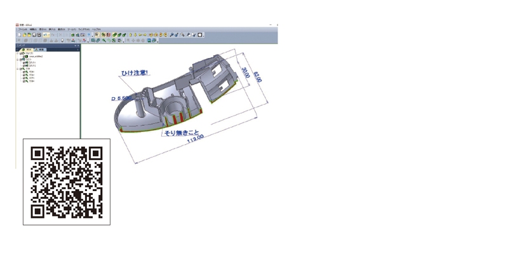Collapse the dimension group in the tree
The image size is (508, 254).
click(18, 69)
